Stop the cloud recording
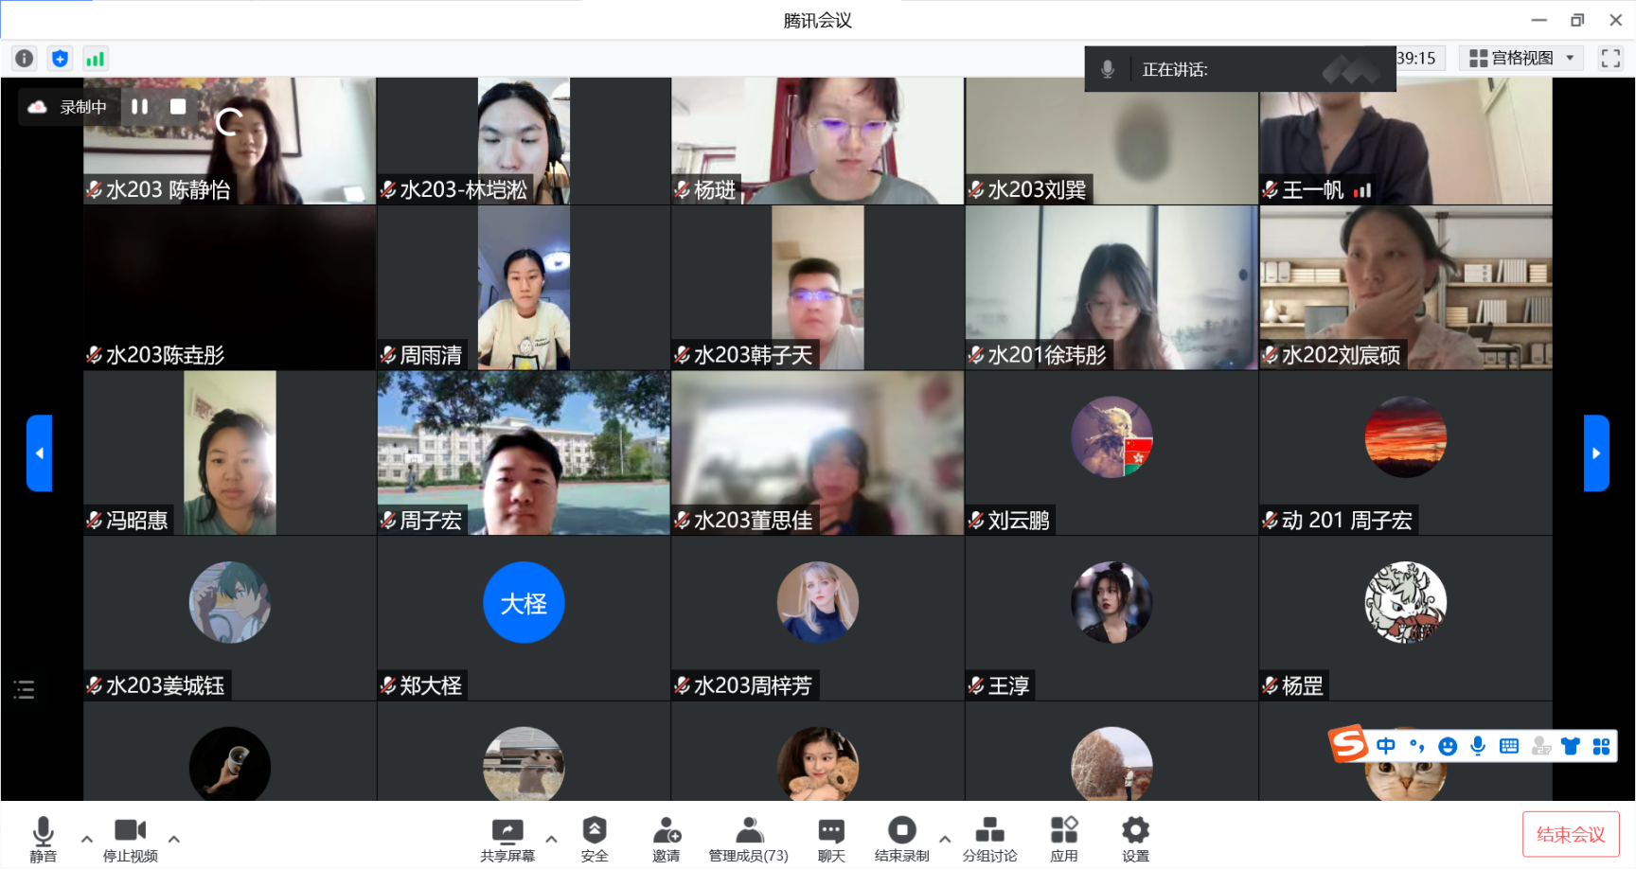 [177, 107]
